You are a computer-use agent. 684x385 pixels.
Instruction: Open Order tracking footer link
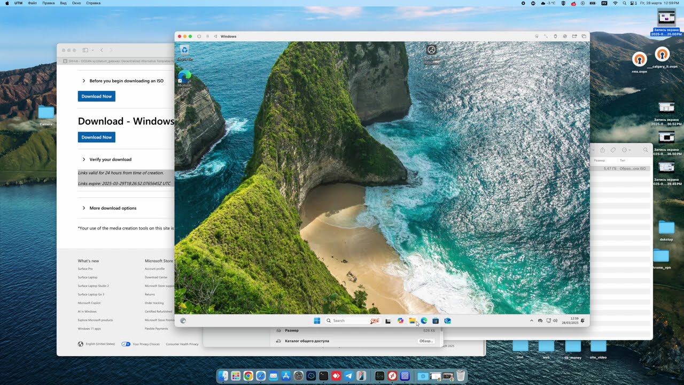154,303
